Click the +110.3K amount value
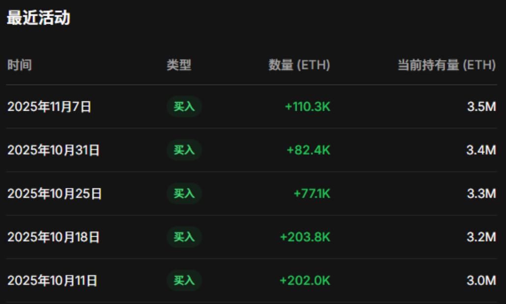The width and height of the screenshot is (506, 304). 308,107
